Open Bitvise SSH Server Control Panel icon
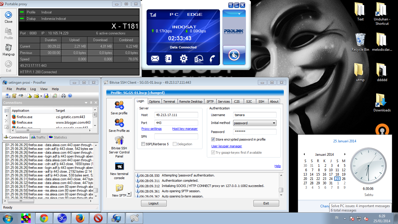This screenshot has width=398, height=224. point(119,140)
